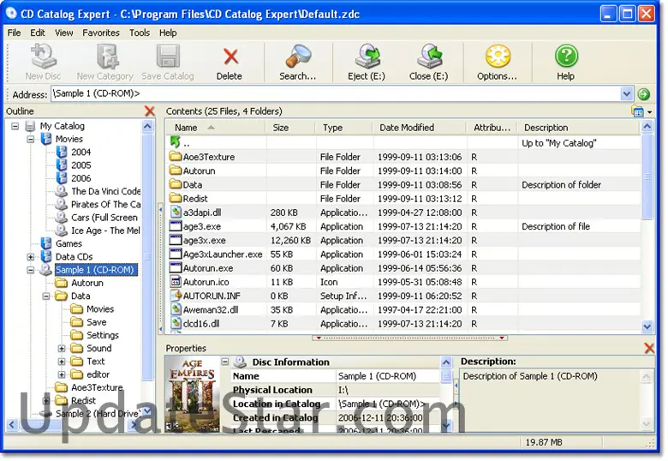
Task: Click the Sample 1 (CD-ROM) drive icon in the Outline
Action: coord(45,270)
